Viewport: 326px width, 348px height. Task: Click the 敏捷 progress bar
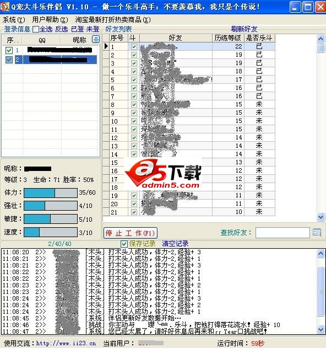[x=51, y=219]
